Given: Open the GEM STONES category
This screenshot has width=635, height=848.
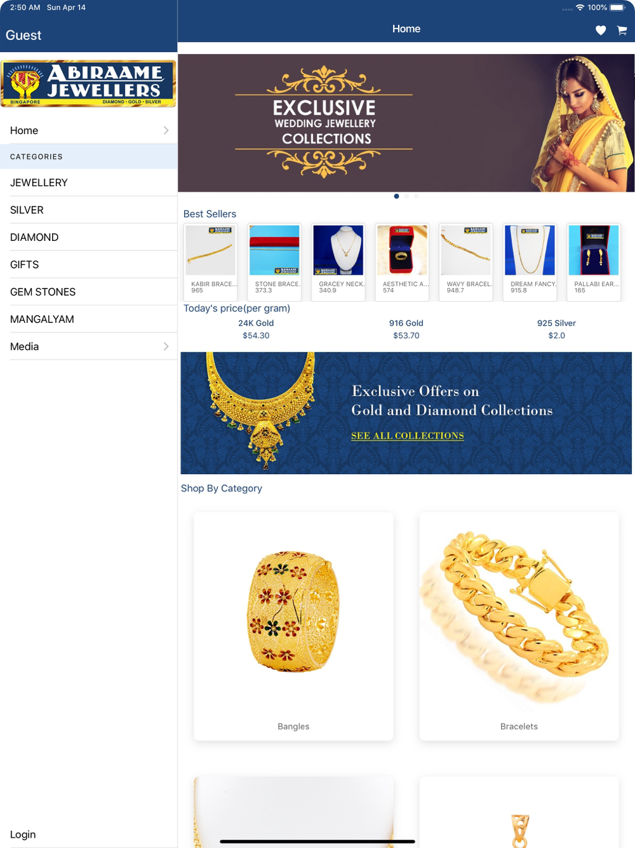Looking at the screenshot, I should 88,292.
